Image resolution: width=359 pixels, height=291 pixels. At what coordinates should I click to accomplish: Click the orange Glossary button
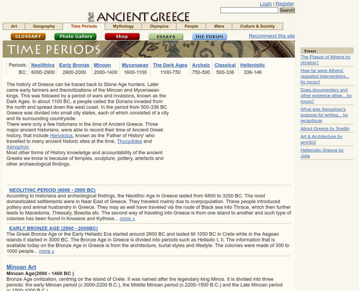pyautogui.click(x=28, y=36)
